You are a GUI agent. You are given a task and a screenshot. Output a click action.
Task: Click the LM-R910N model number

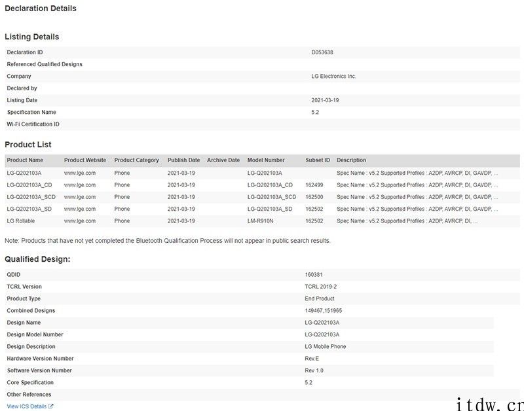pyautogui.click(x=260, y=221)
